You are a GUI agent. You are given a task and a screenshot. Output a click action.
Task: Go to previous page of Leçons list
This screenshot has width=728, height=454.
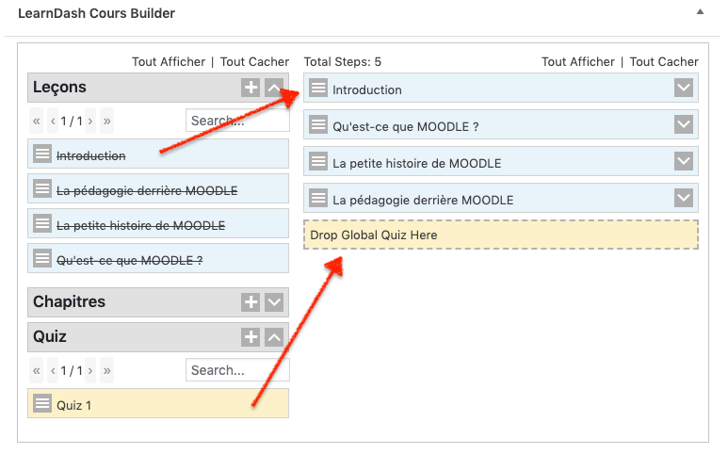tap(53, 122)
